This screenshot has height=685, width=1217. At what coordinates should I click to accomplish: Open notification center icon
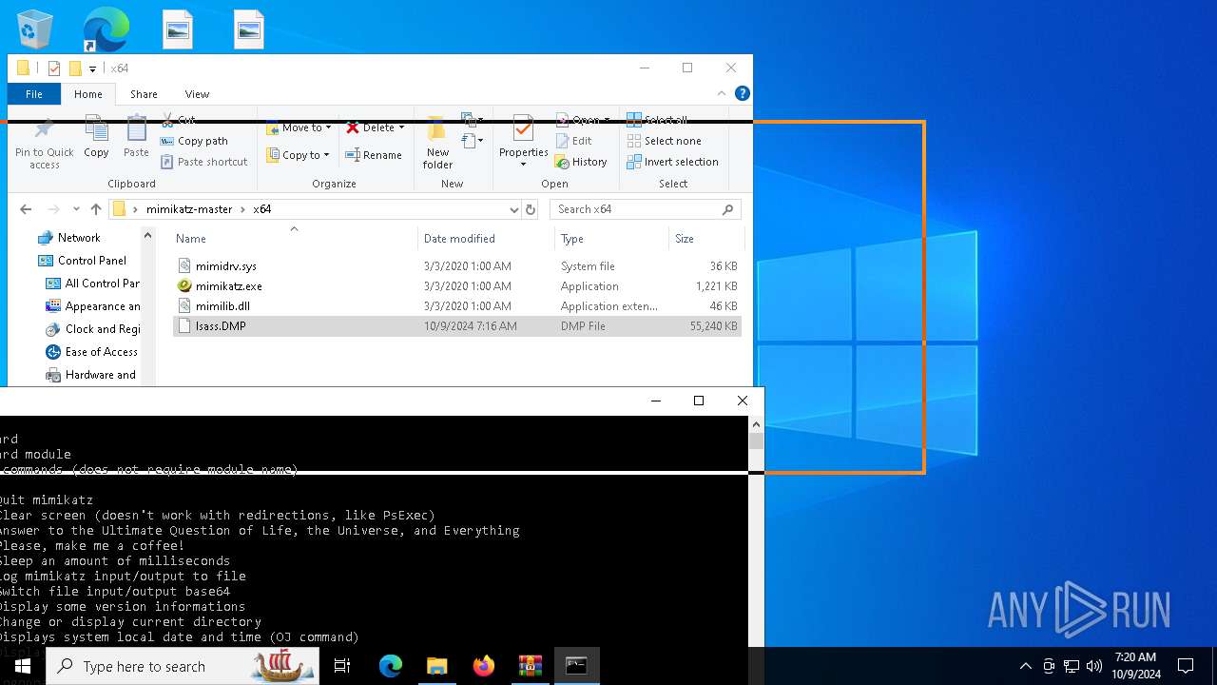pyautogui.click(x=1186, y=666)
